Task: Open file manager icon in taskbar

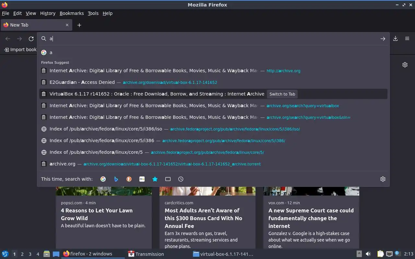Action: (x=47, y=254)
